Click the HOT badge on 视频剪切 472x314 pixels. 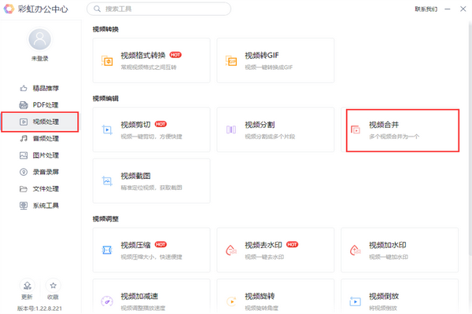160,124
